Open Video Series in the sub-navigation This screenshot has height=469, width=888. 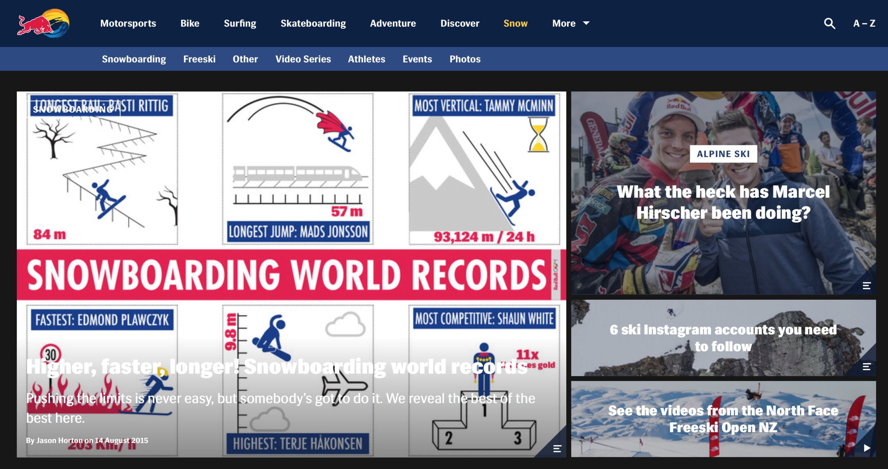[303, 59]
